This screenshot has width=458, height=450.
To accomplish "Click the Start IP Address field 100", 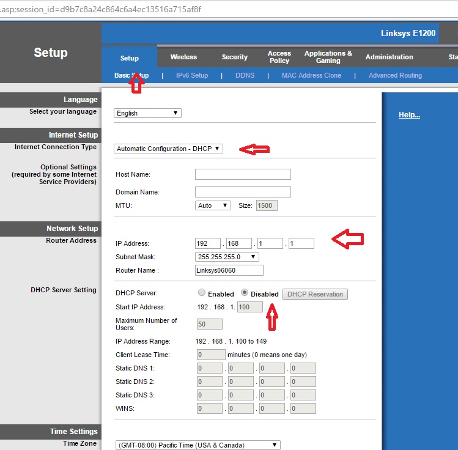I will click(249, 307).
